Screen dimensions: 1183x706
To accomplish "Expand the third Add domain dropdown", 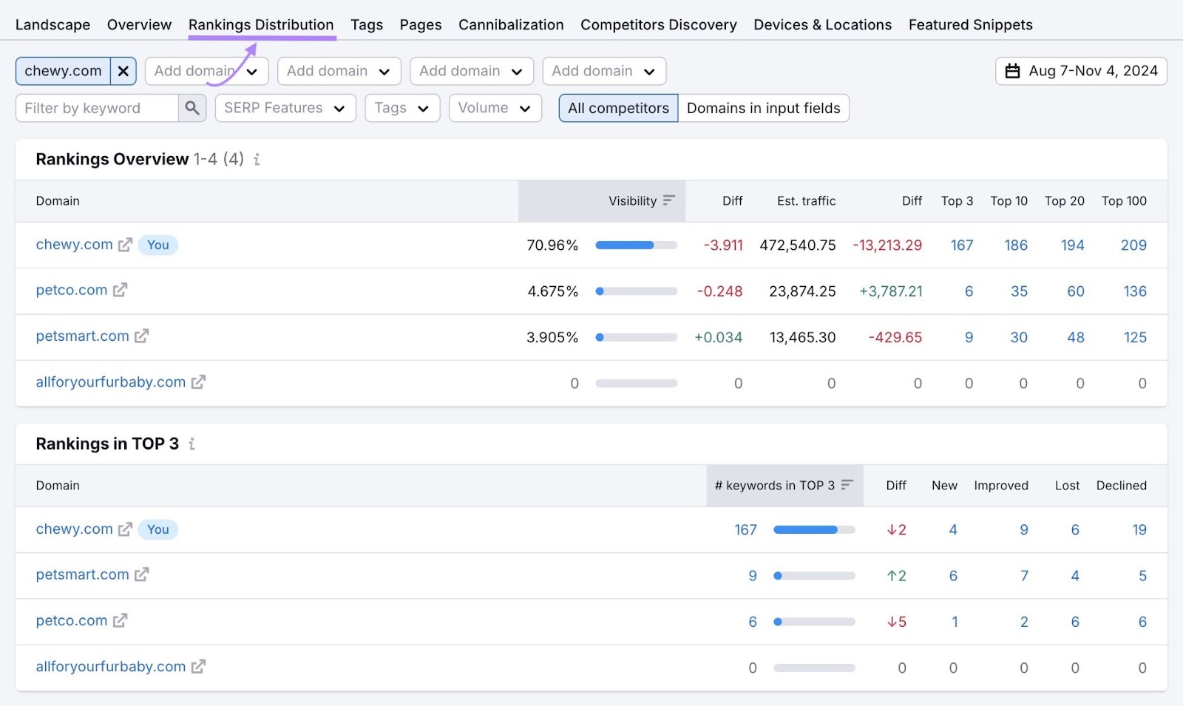I will pyautogui.click(x=471, y=71).
